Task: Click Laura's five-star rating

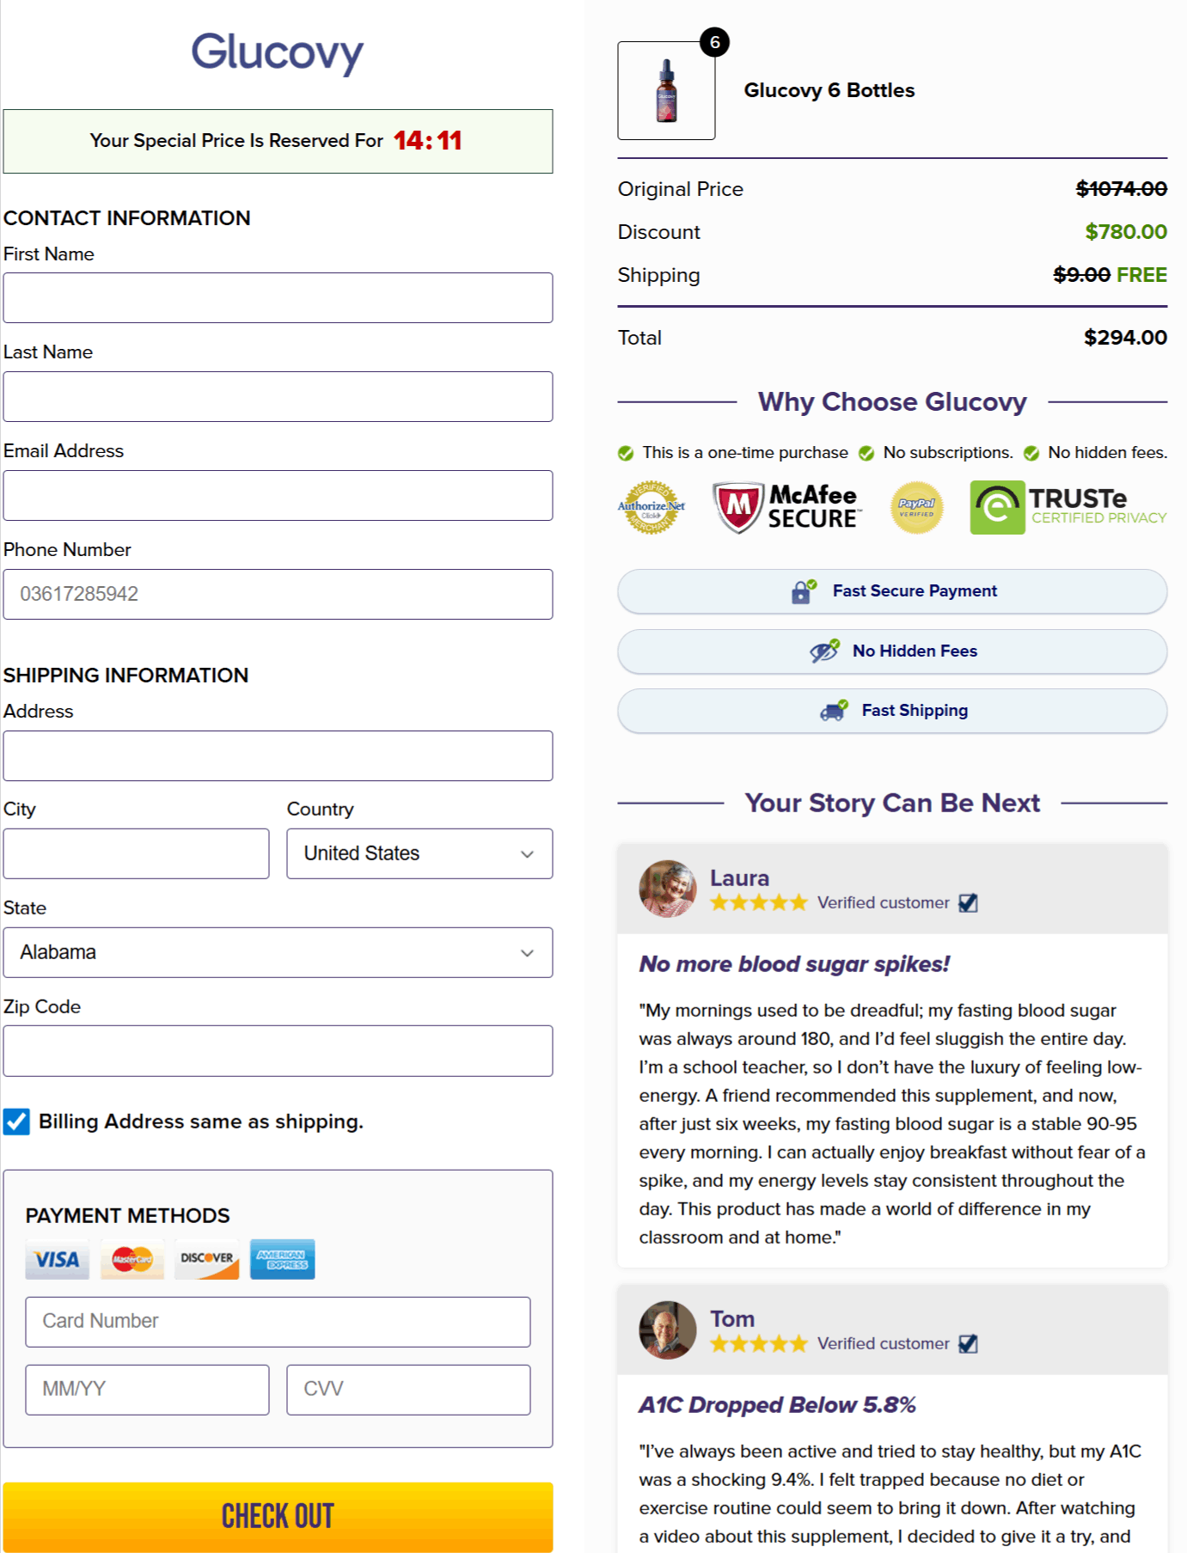Action: click(x=758, y=903)
